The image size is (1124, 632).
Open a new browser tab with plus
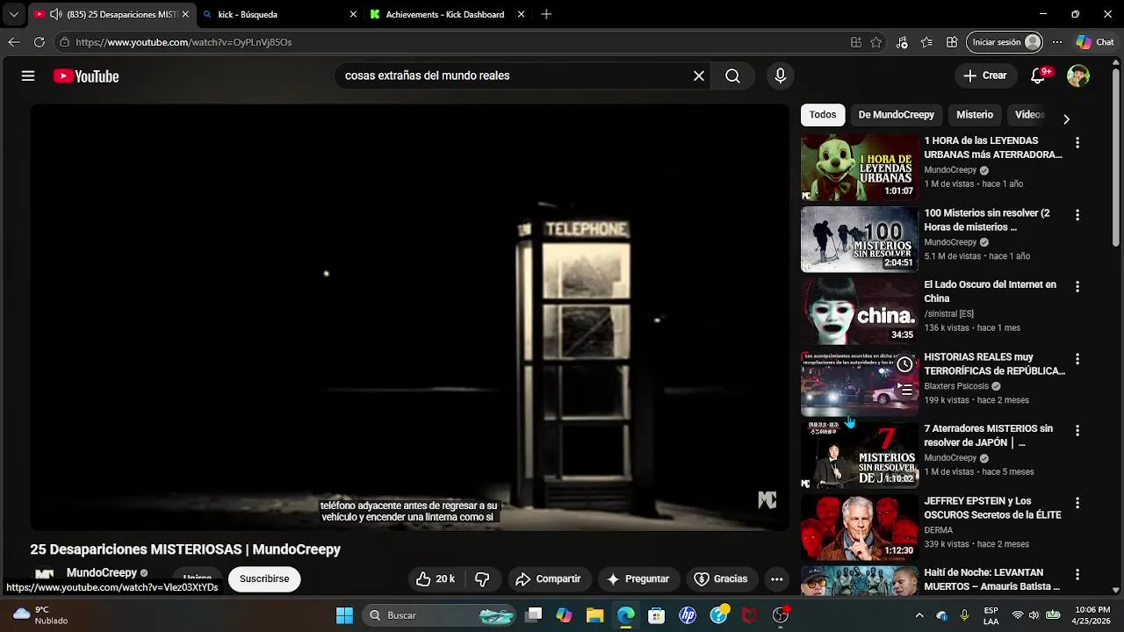click(x=546, y=14)
